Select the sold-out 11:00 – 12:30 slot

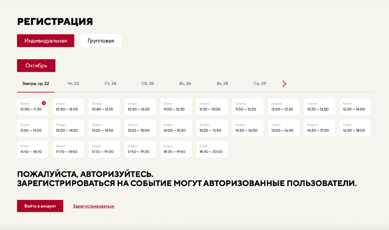click(x=176, y=107)
